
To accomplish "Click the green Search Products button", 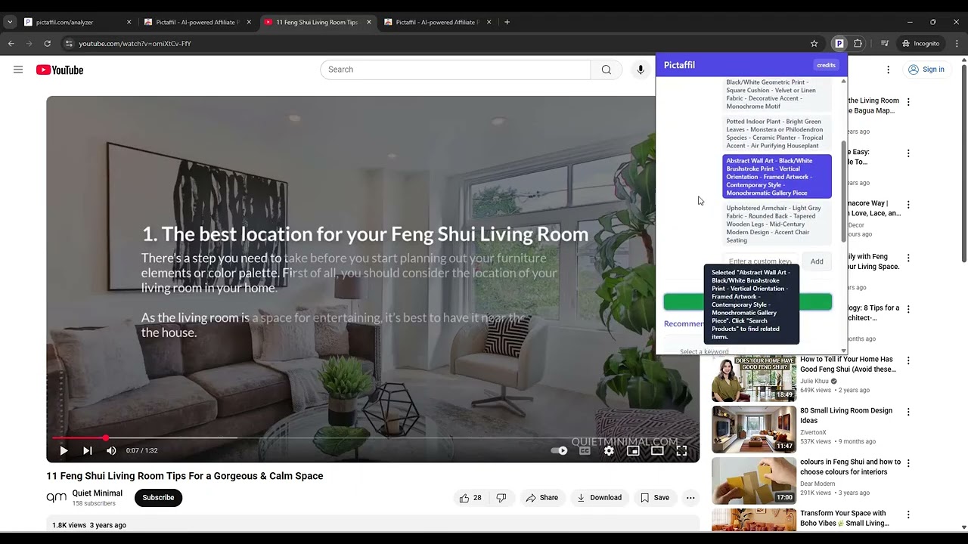I will [748, 301].
